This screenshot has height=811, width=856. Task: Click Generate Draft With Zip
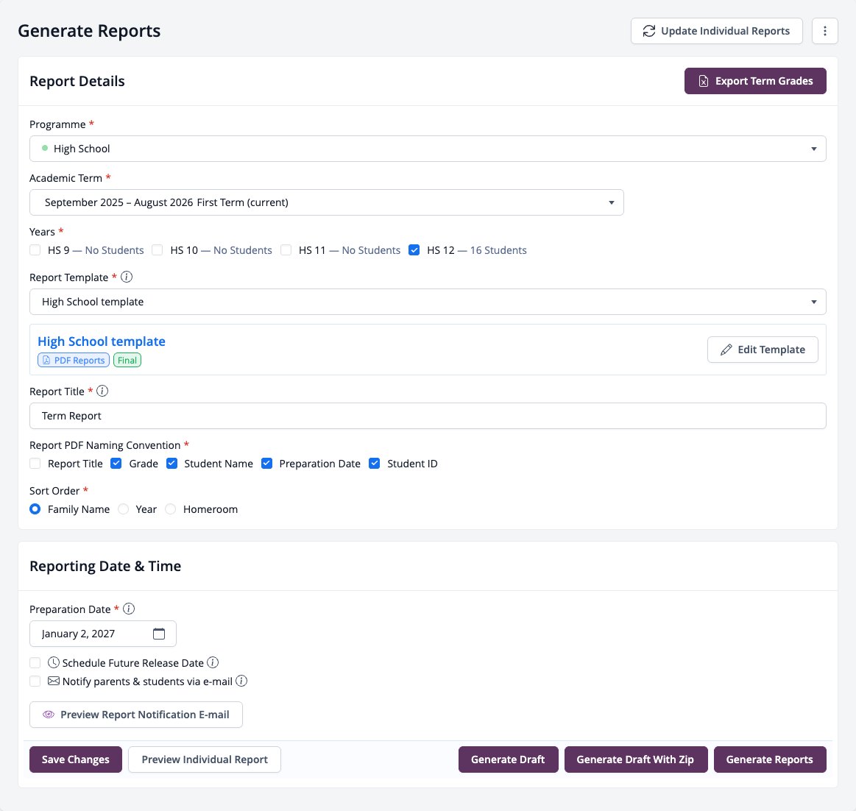pyautogui.click(x=635, y=759)
